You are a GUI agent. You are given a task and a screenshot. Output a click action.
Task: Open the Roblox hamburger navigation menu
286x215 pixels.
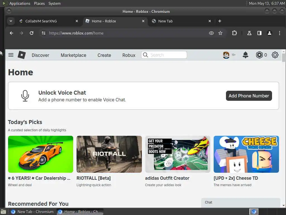pos(11,55)
